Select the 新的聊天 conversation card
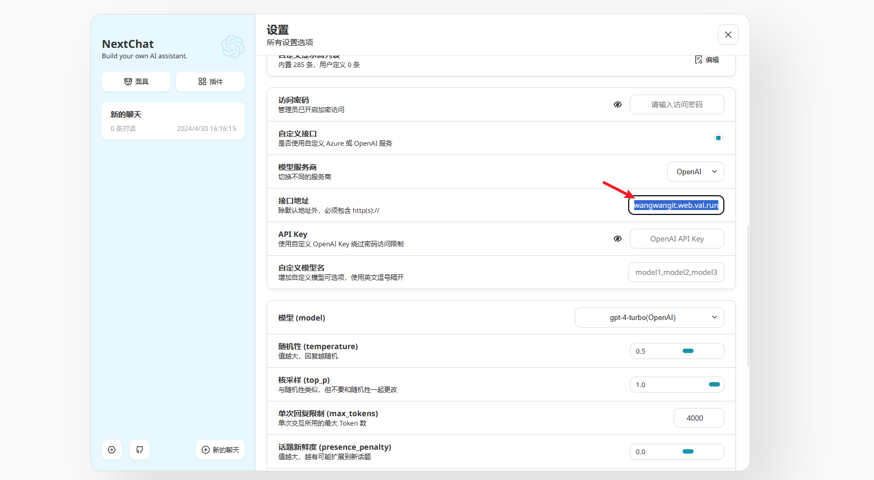The width and height of the screenshot is (874, 480). pyautogui.click(x=173, y=121)
